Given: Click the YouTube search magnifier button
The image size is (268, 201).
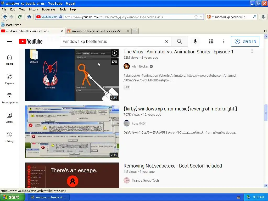Looking at the screenshot, I should pos(180,41).
